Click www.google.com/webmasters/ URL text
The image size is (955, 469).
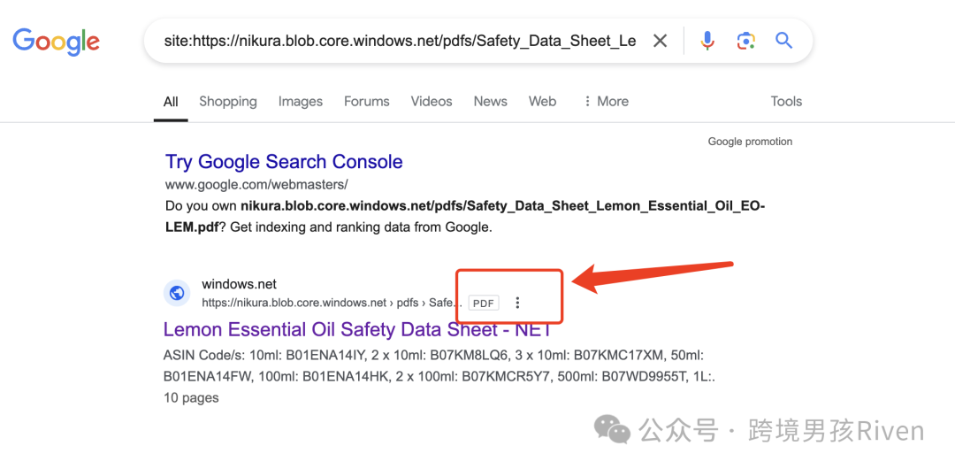pyautogui.click(x=256, y=184)
